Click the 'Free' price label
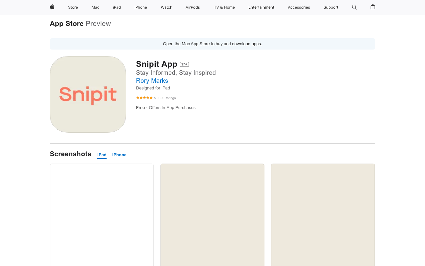The image size is (425, 266). point(140,108)
